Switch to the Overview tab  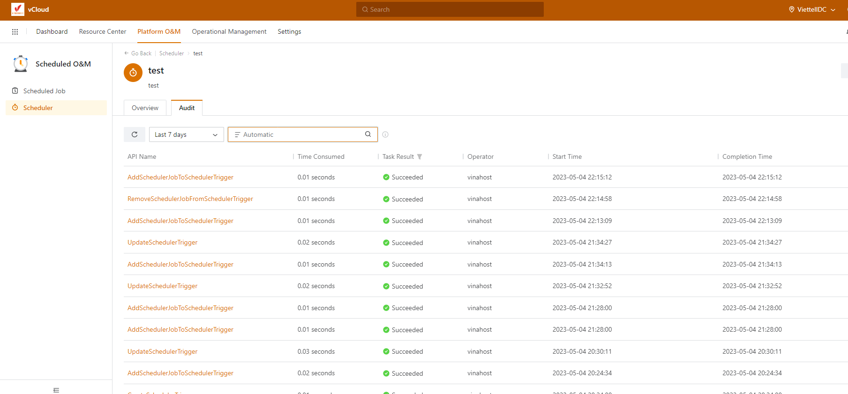(x=145, y=108)
